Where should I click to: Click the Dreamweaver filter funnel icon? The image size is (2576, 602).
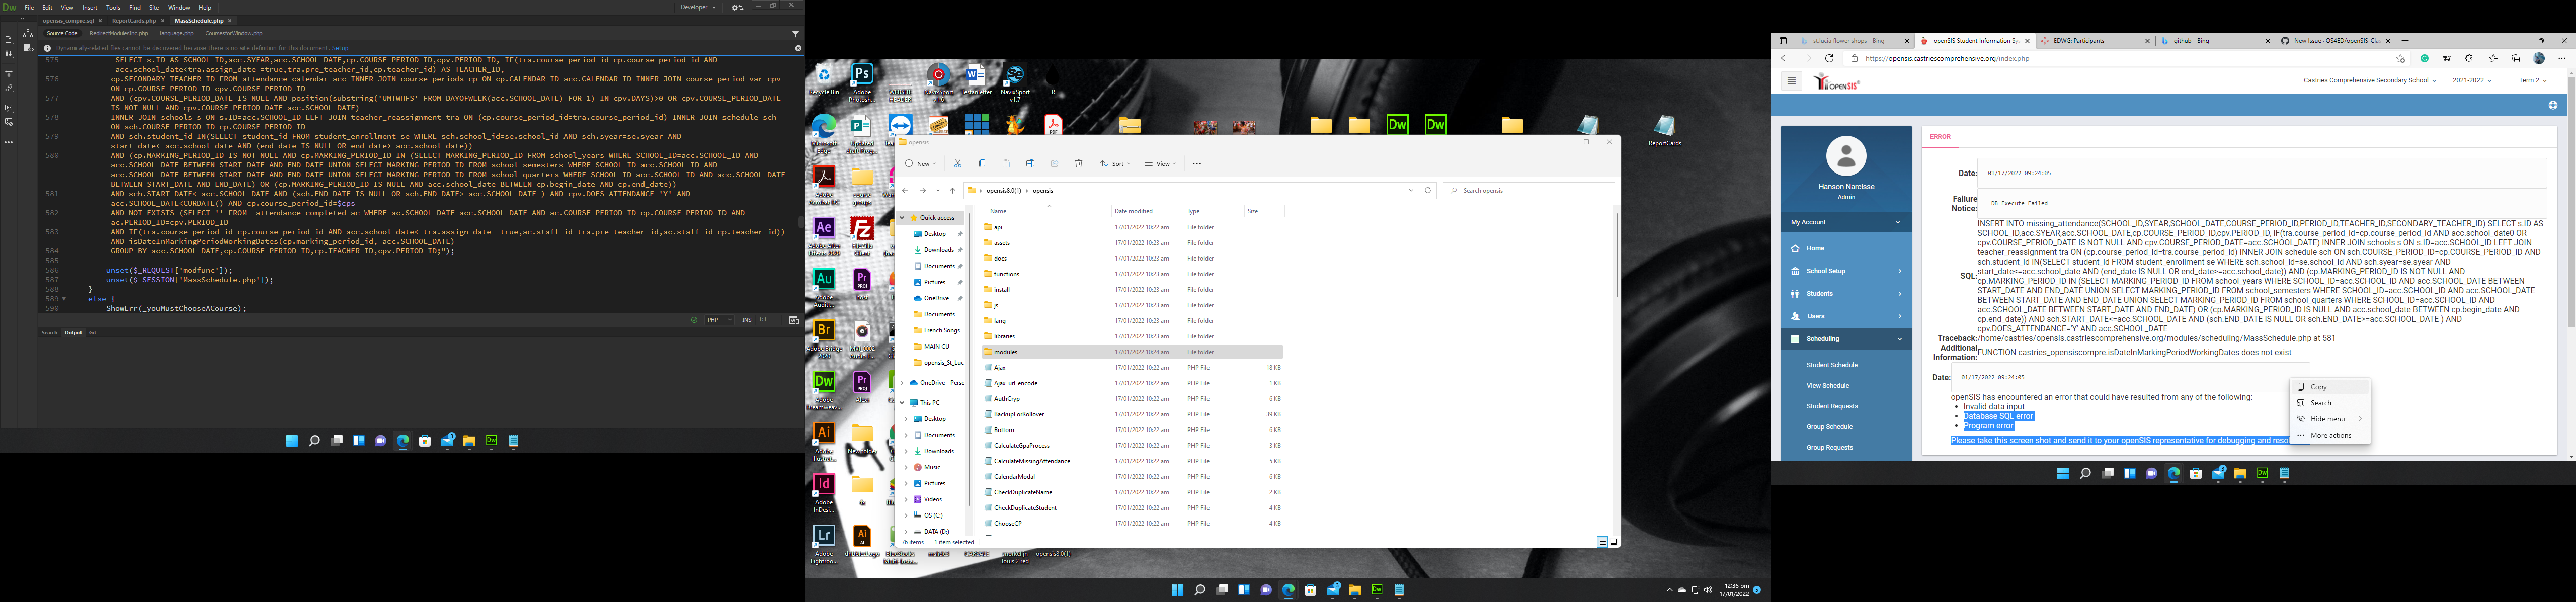(795, 33)
